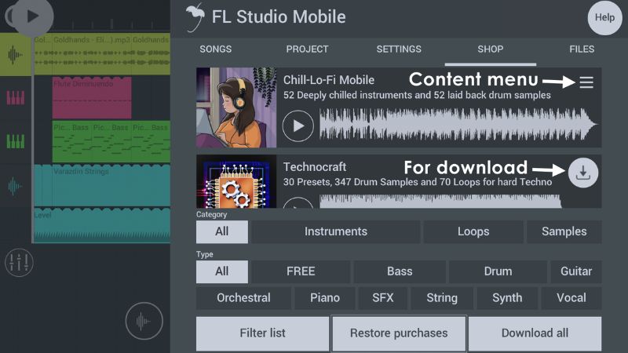The height and width of the screenshot is (353, 628).
Task: Open the Technocraft cover thumbnail
Action: [x=236, y=181]
